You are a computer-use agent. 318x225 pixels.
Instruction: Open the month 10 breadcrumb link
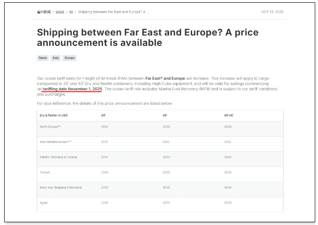[x=71, y=12]
